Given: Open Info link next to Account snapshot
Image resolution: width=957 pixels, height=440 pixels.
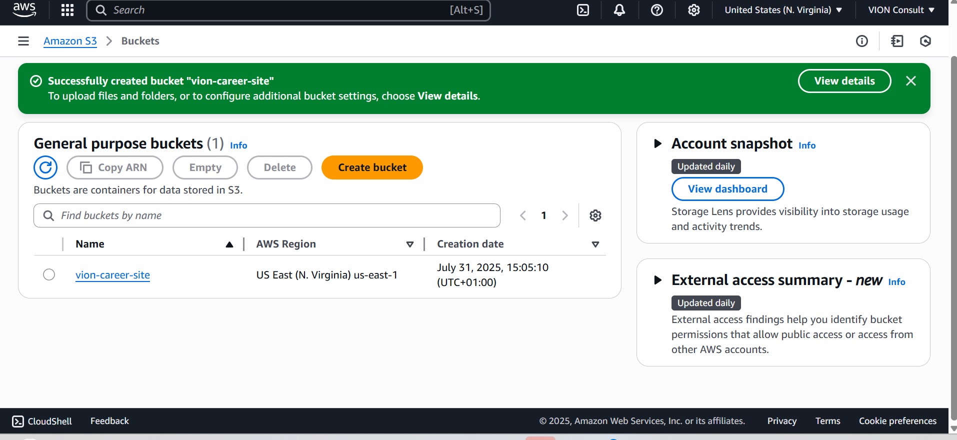Looking at the screenshot, I should click(807, 145).
